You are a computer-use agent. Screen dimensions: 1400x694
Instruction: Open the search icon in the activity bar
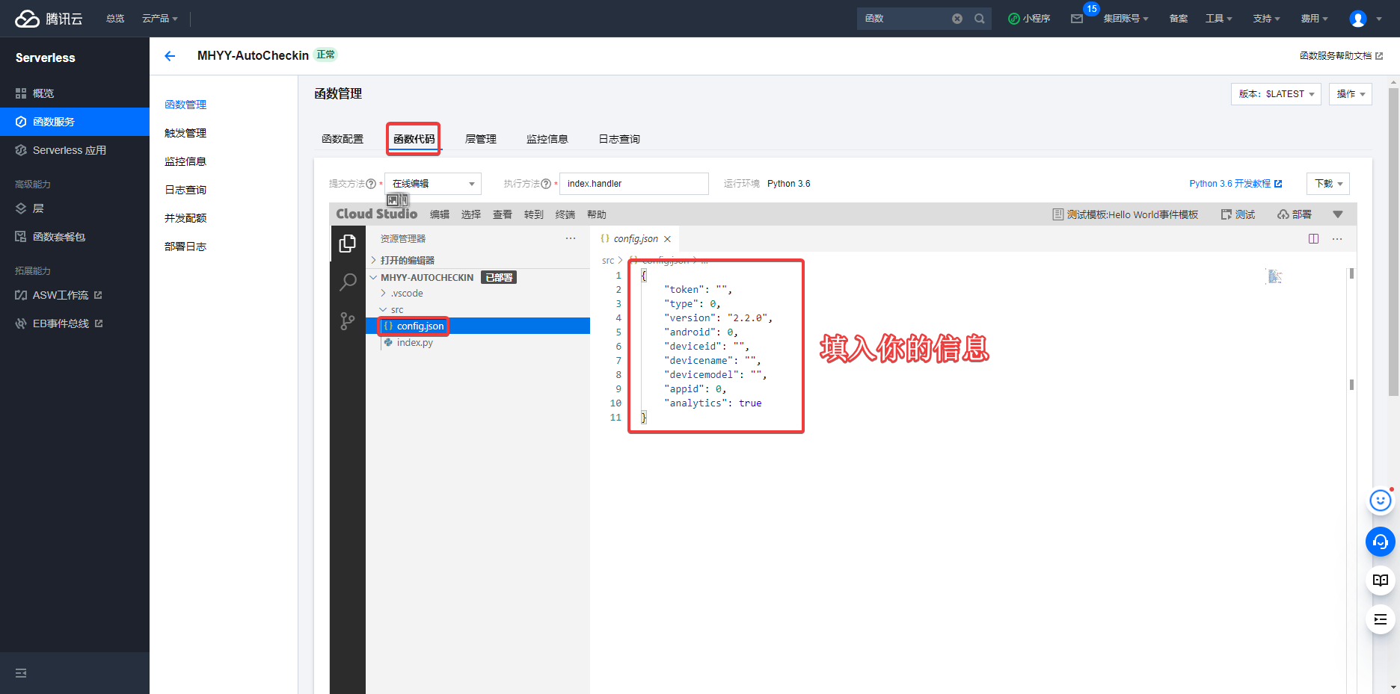point(348,282)
